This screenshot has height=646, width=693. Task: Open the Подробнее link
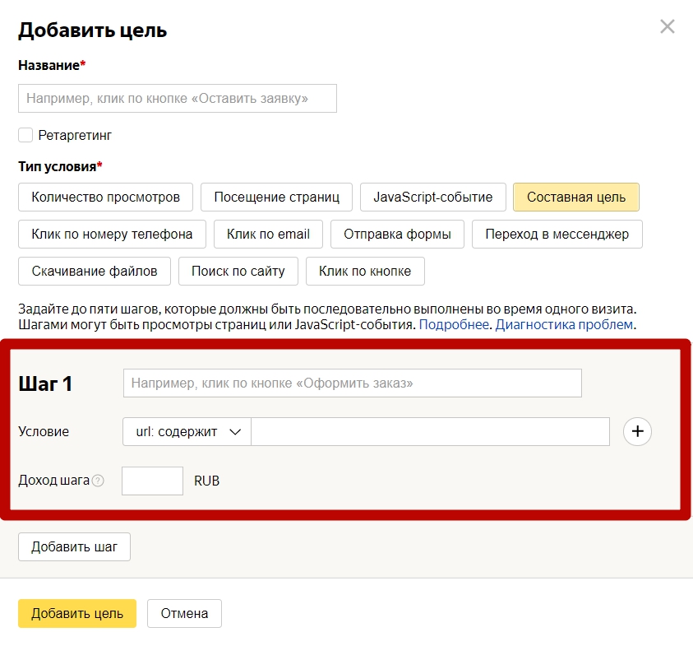point(455,325)
